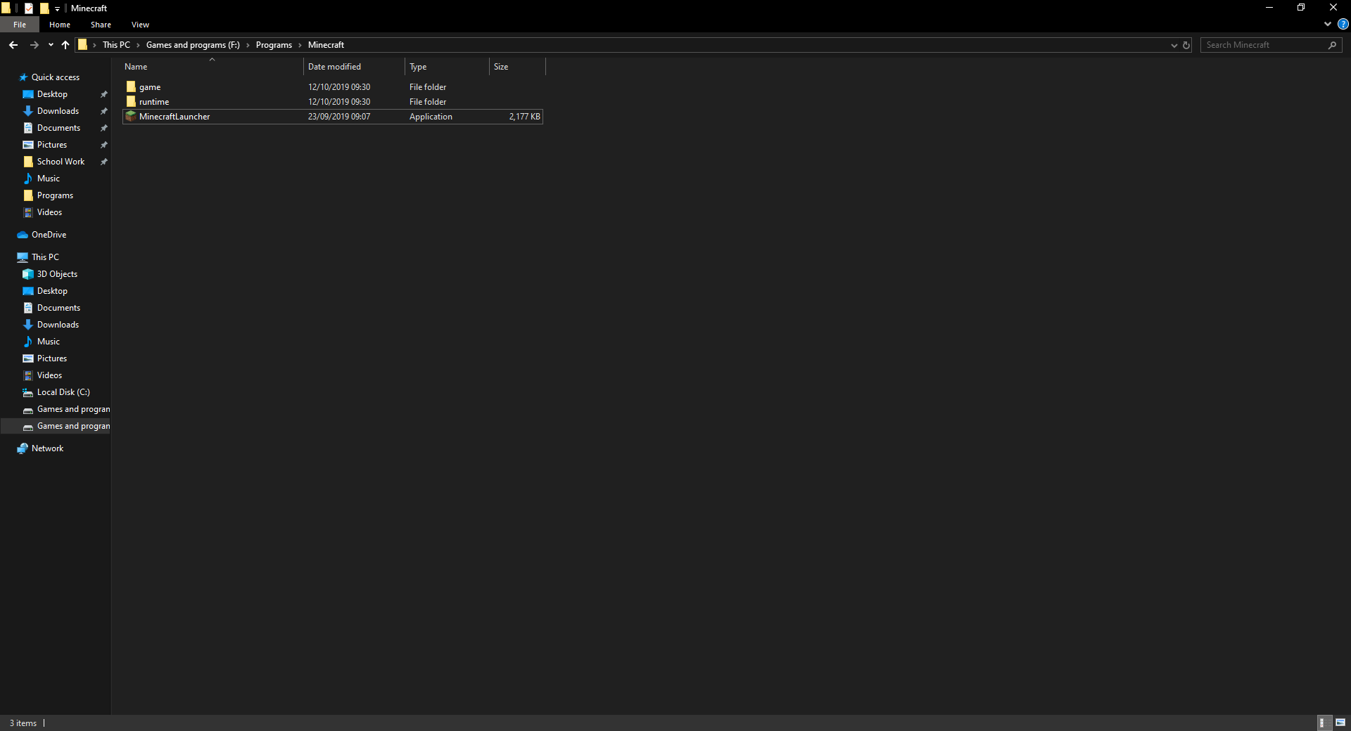Switch to large icons view layout
Image resolution: width=1351 pixels, height=731 pixels.
click(1340, 723)
